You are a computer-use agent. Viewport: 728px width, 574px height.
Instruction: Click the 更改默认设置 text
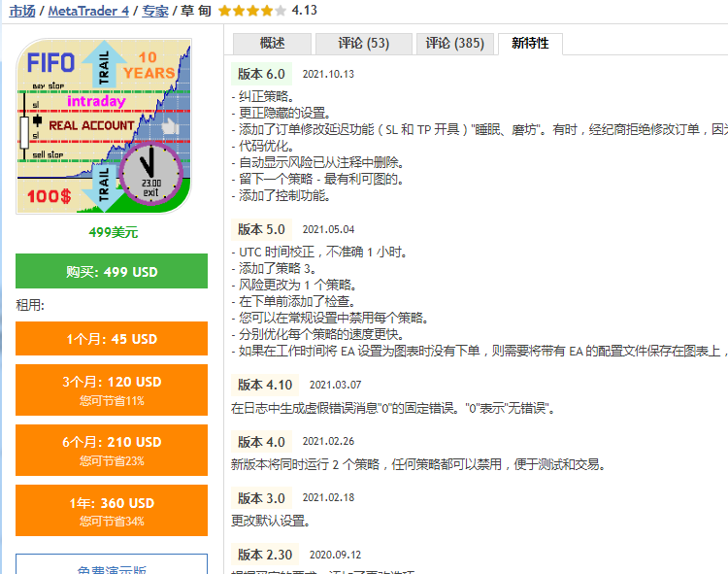[271, 521]
